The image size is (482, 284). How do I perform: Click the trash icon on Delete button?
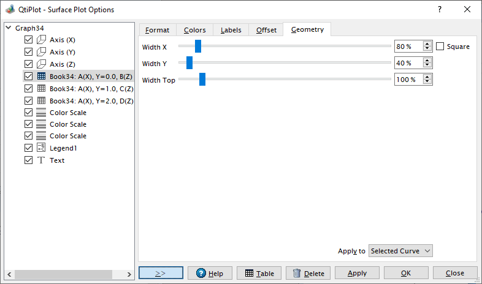click(x=297, y=274)
